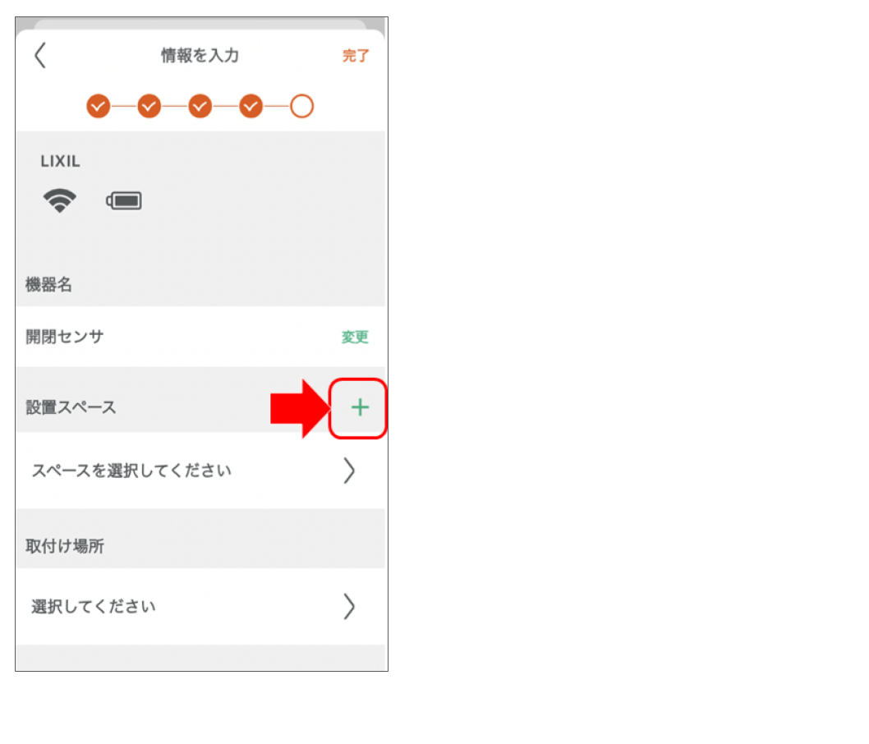Open the 選択してください mounting location row

[200, 607]
